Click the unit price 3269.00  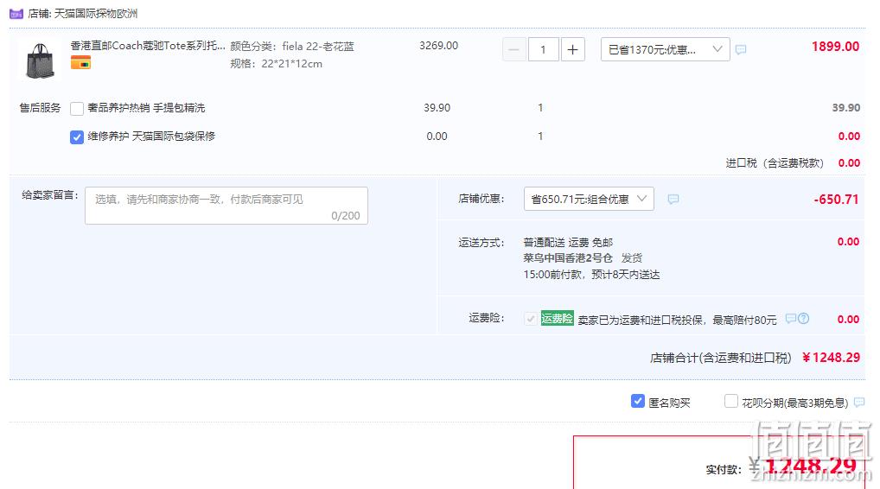pyautogui.click(x=439, y=46)
